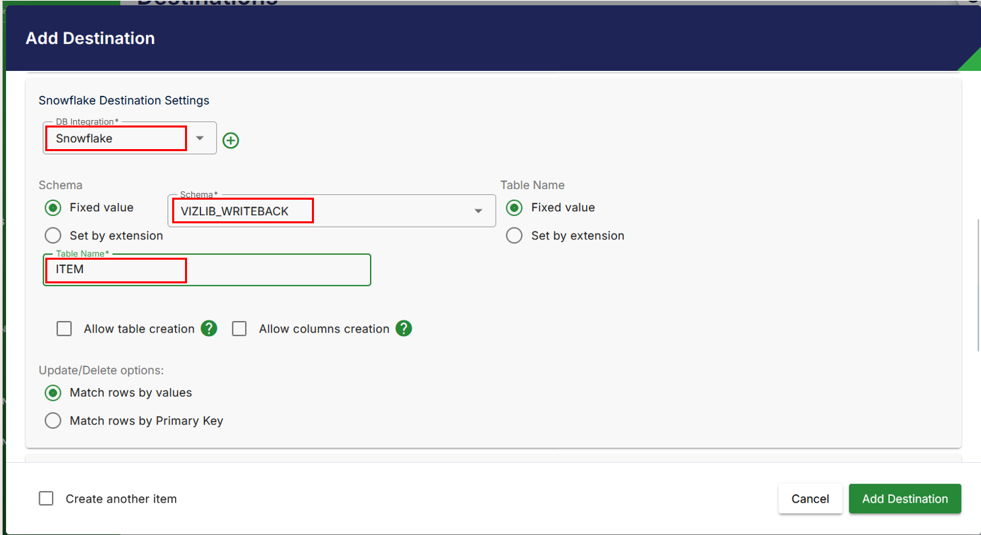Screen dimensions: 981x535
Task: Select Schema Fixed value radio
Action: pos(53,208)
